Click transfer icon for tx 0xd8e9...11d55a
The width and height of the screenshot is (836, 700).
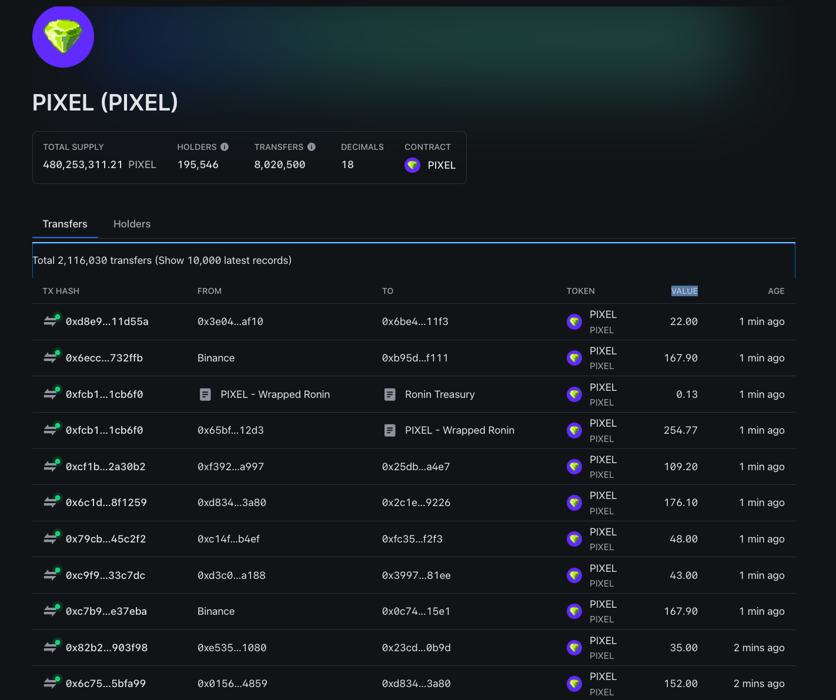pos(52,321)
